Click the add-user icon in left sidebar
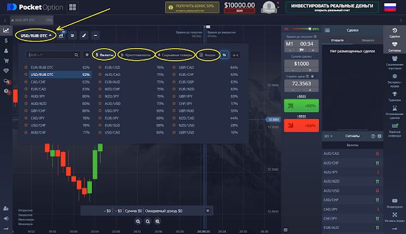Viewport: 406px width, 234px height. point(6,209)
